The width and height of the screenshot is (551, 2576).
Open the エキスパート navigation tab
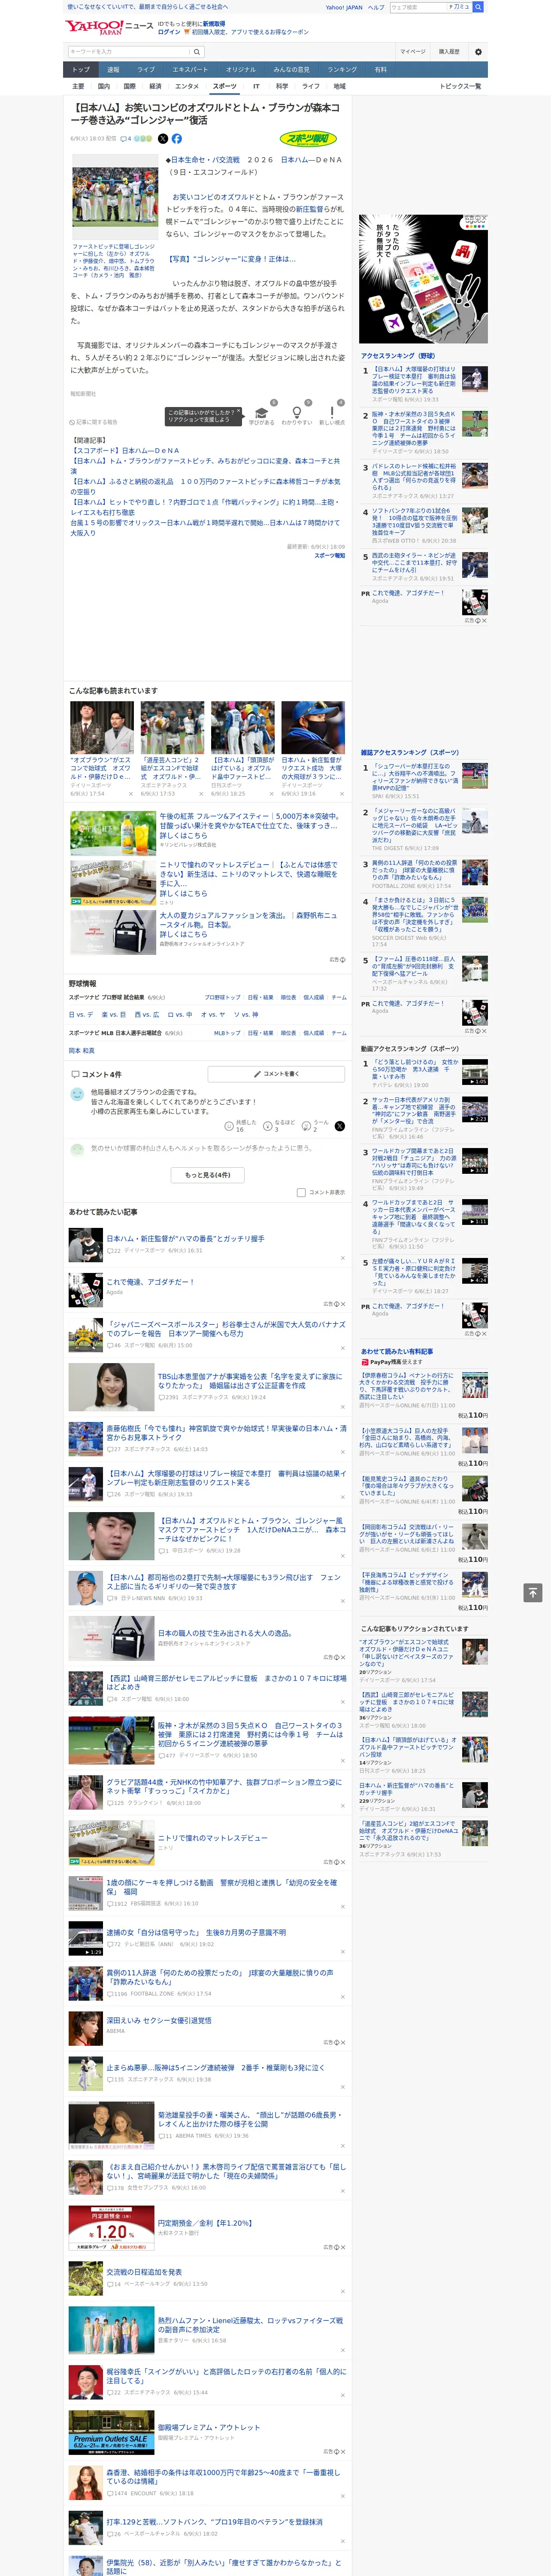tap(190, 70)
